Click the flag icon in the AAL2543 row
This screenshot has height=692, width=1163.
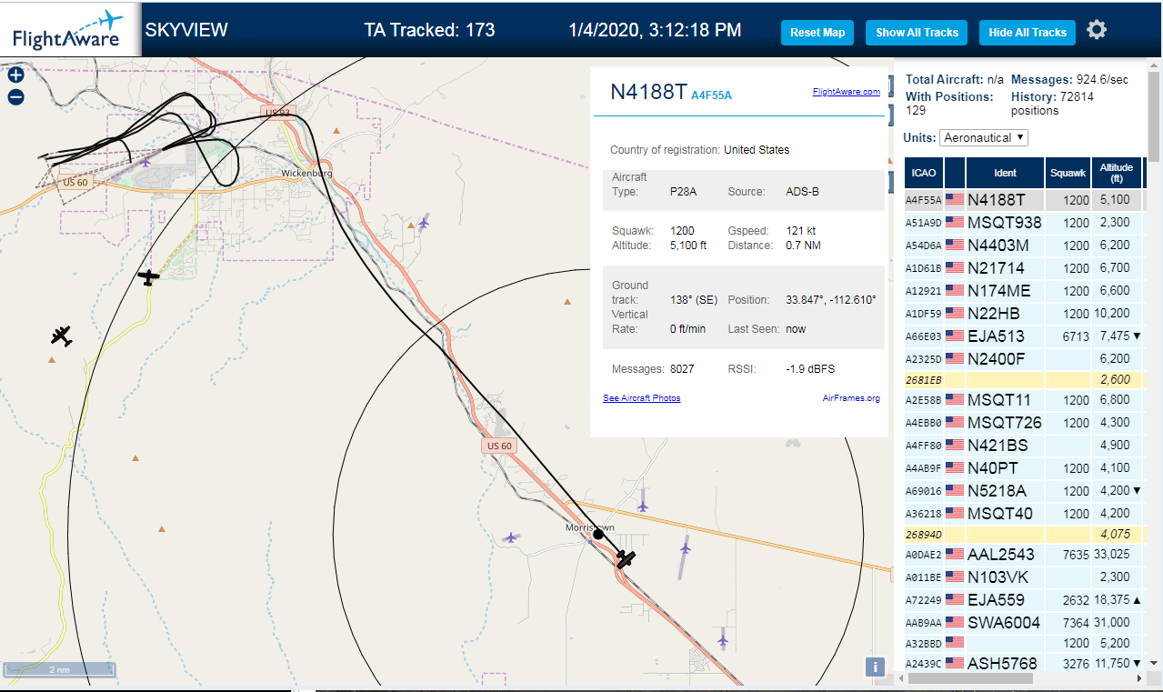pos(955,555)
